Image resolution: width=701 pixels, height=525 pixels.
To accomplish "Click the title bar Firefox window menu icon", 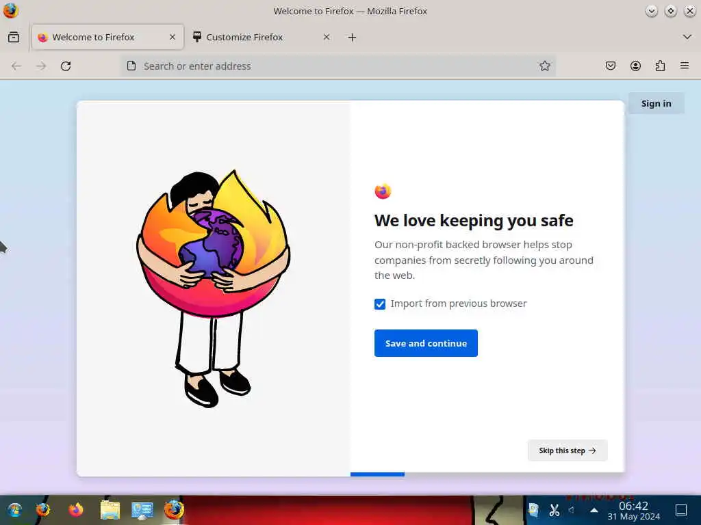I will pyautogui.click(x=11, y=11).
